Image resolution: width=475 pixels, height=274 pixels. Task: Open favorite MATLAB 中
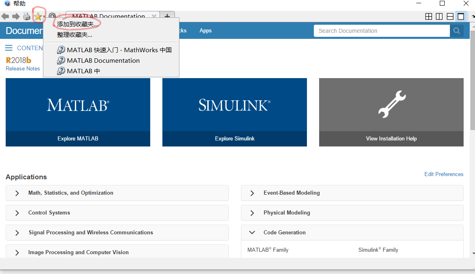[111, 71]
